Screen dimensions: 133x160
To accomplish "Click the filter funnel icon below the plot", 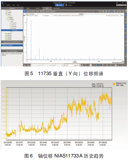I will [86, 65].
